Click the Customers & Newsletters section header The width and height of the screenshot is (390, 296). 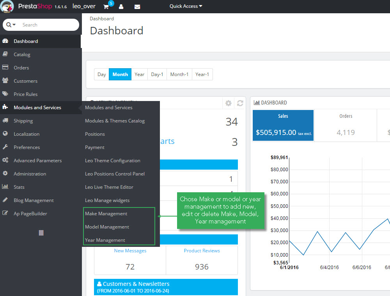(x=166, y=287)
